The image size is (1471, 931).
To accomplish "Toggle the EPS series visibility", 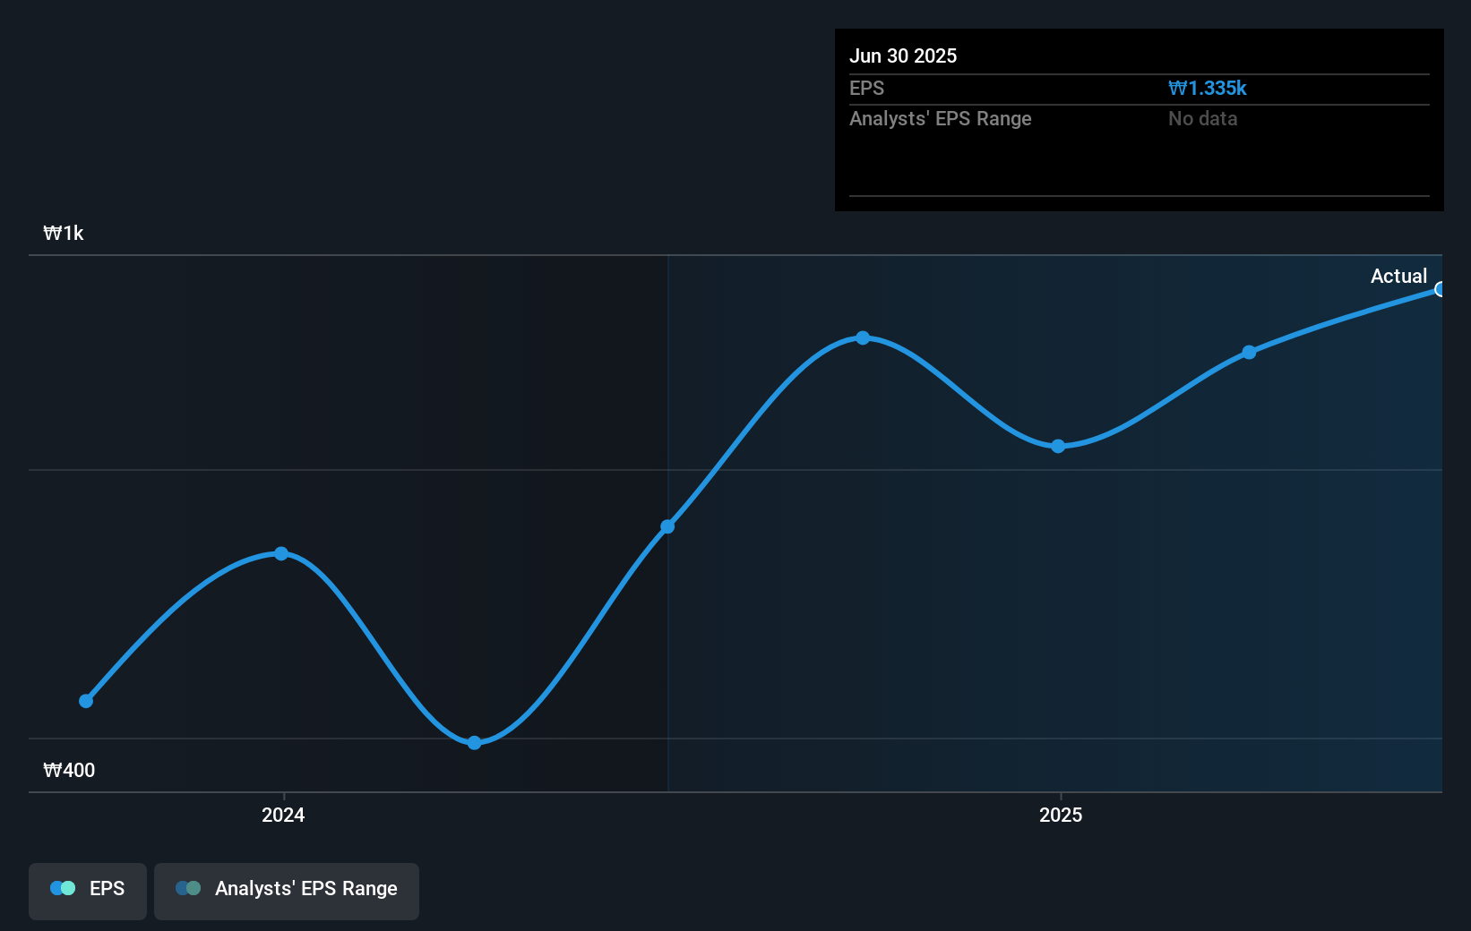I will click(87, 891).
